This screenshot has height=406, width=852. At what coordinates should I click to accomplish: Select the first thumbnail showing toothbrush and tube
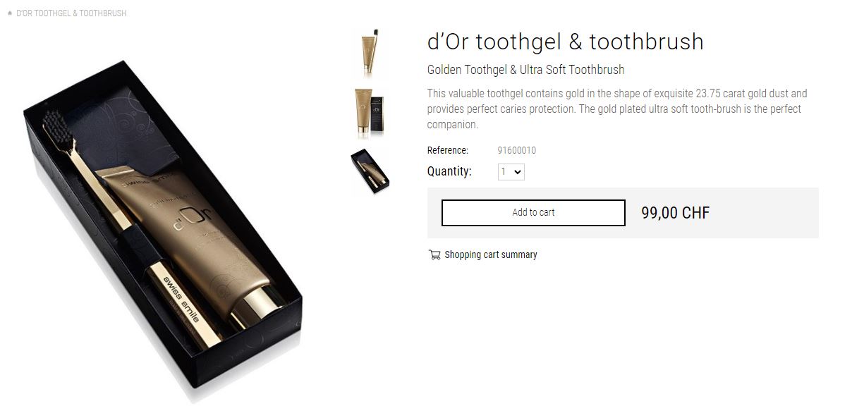point(370,53)
